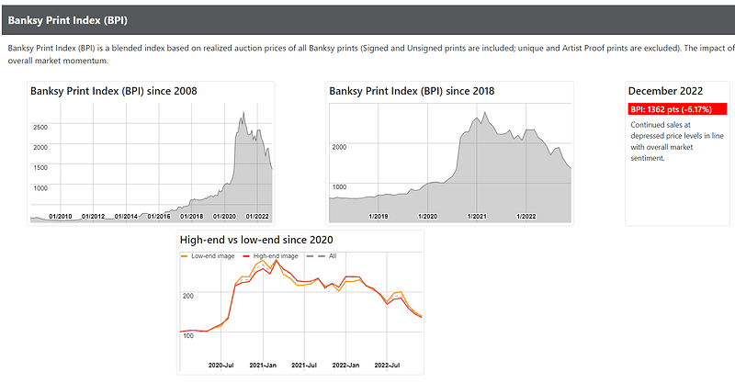This screenshot has width=735, height=383.
Task: Click the 1/2020 axis label on the 2018 chart
Action: tap(427, 217)
